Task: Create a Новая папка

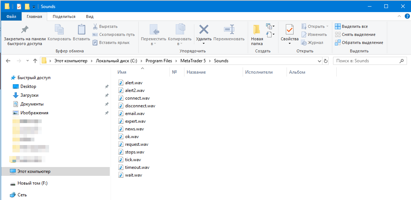Action: (257, 35)
